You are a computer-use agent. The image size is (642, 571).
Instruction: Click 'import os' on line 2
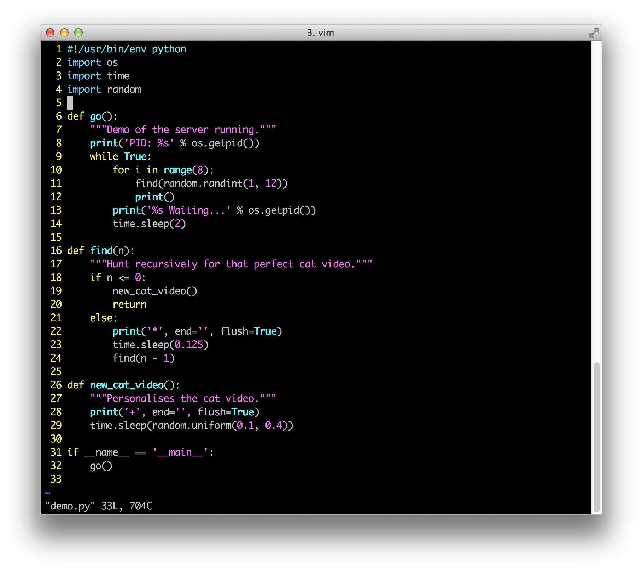pos(93,63)
